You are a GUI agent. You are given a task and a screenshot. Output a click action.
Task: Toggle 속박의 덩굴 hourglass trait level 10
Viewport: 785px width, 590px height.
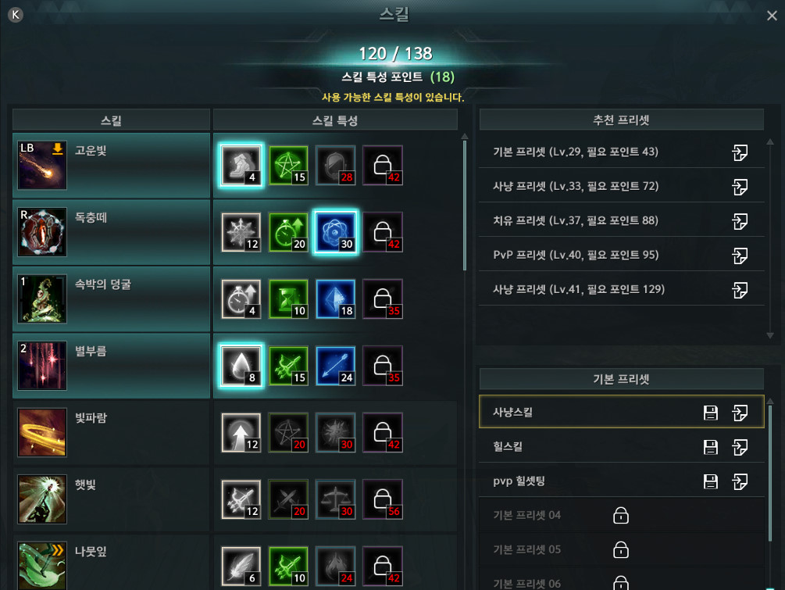[x=288, y=299]
